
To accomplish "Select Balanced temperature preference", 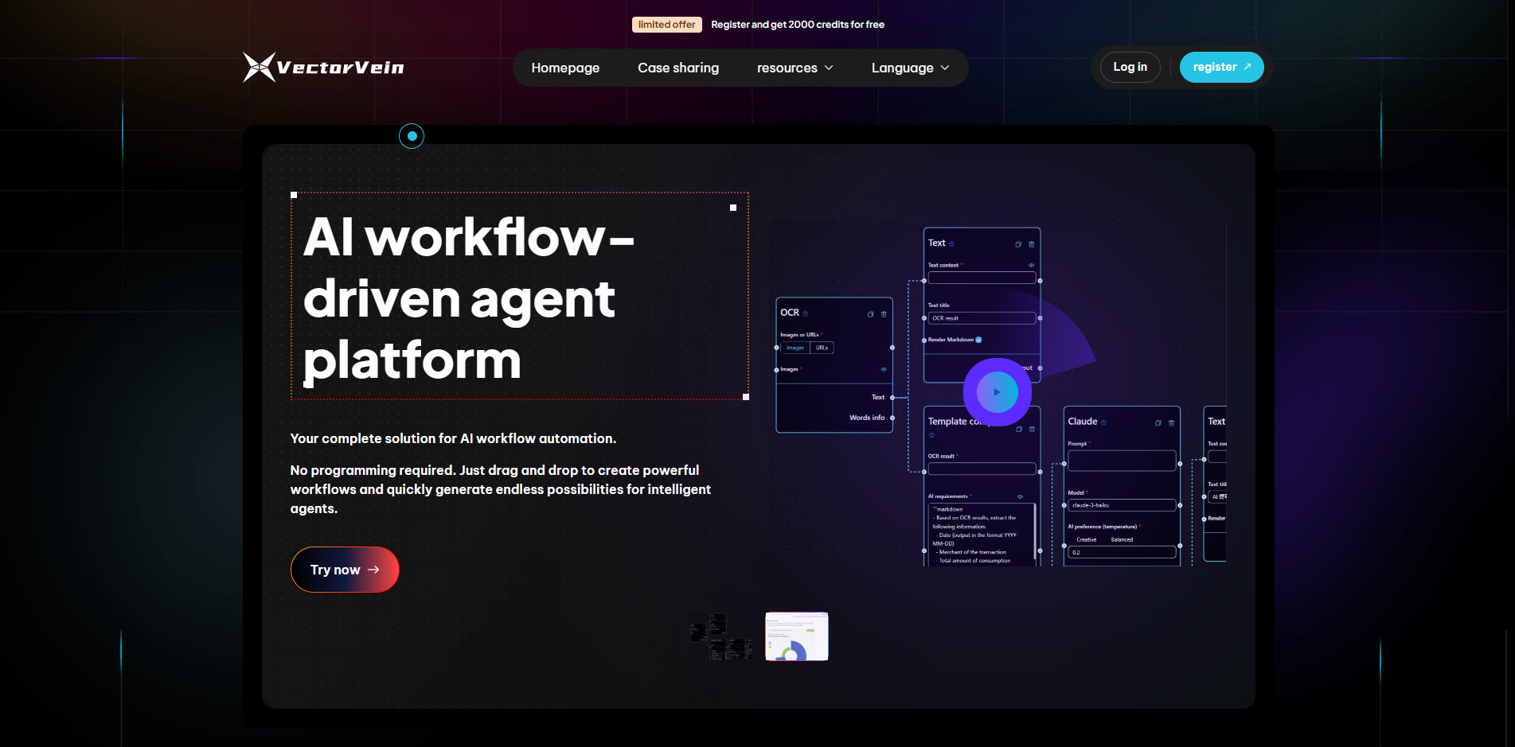I will pyautogui.click(x=1122, y=539).
